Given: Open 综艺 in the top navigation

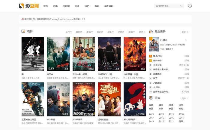Looking at the screenshot, I should tap(87, 6).
